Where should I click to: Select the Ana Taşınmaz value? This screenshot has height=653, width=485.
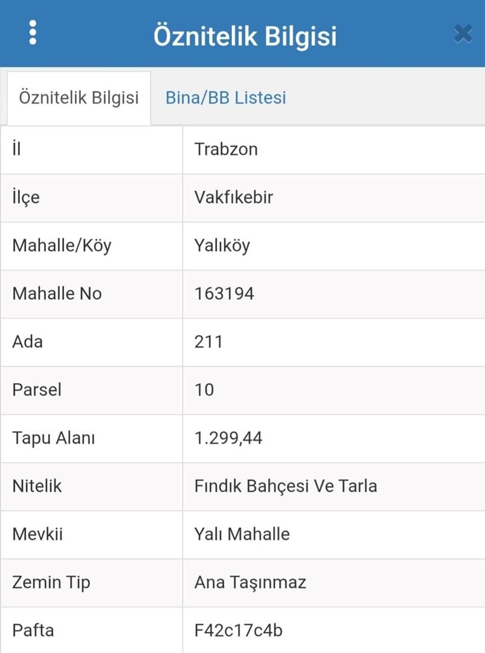point(250,582)
